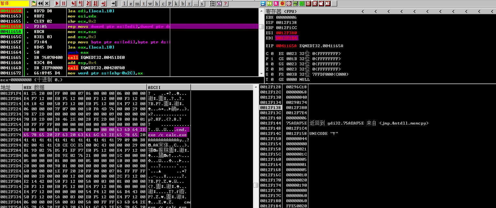Viewport: 496px width, 208px height.
Task: Select the stack entry returning to gdi32.75AEAF5E
Action: (x=378, y=123)
